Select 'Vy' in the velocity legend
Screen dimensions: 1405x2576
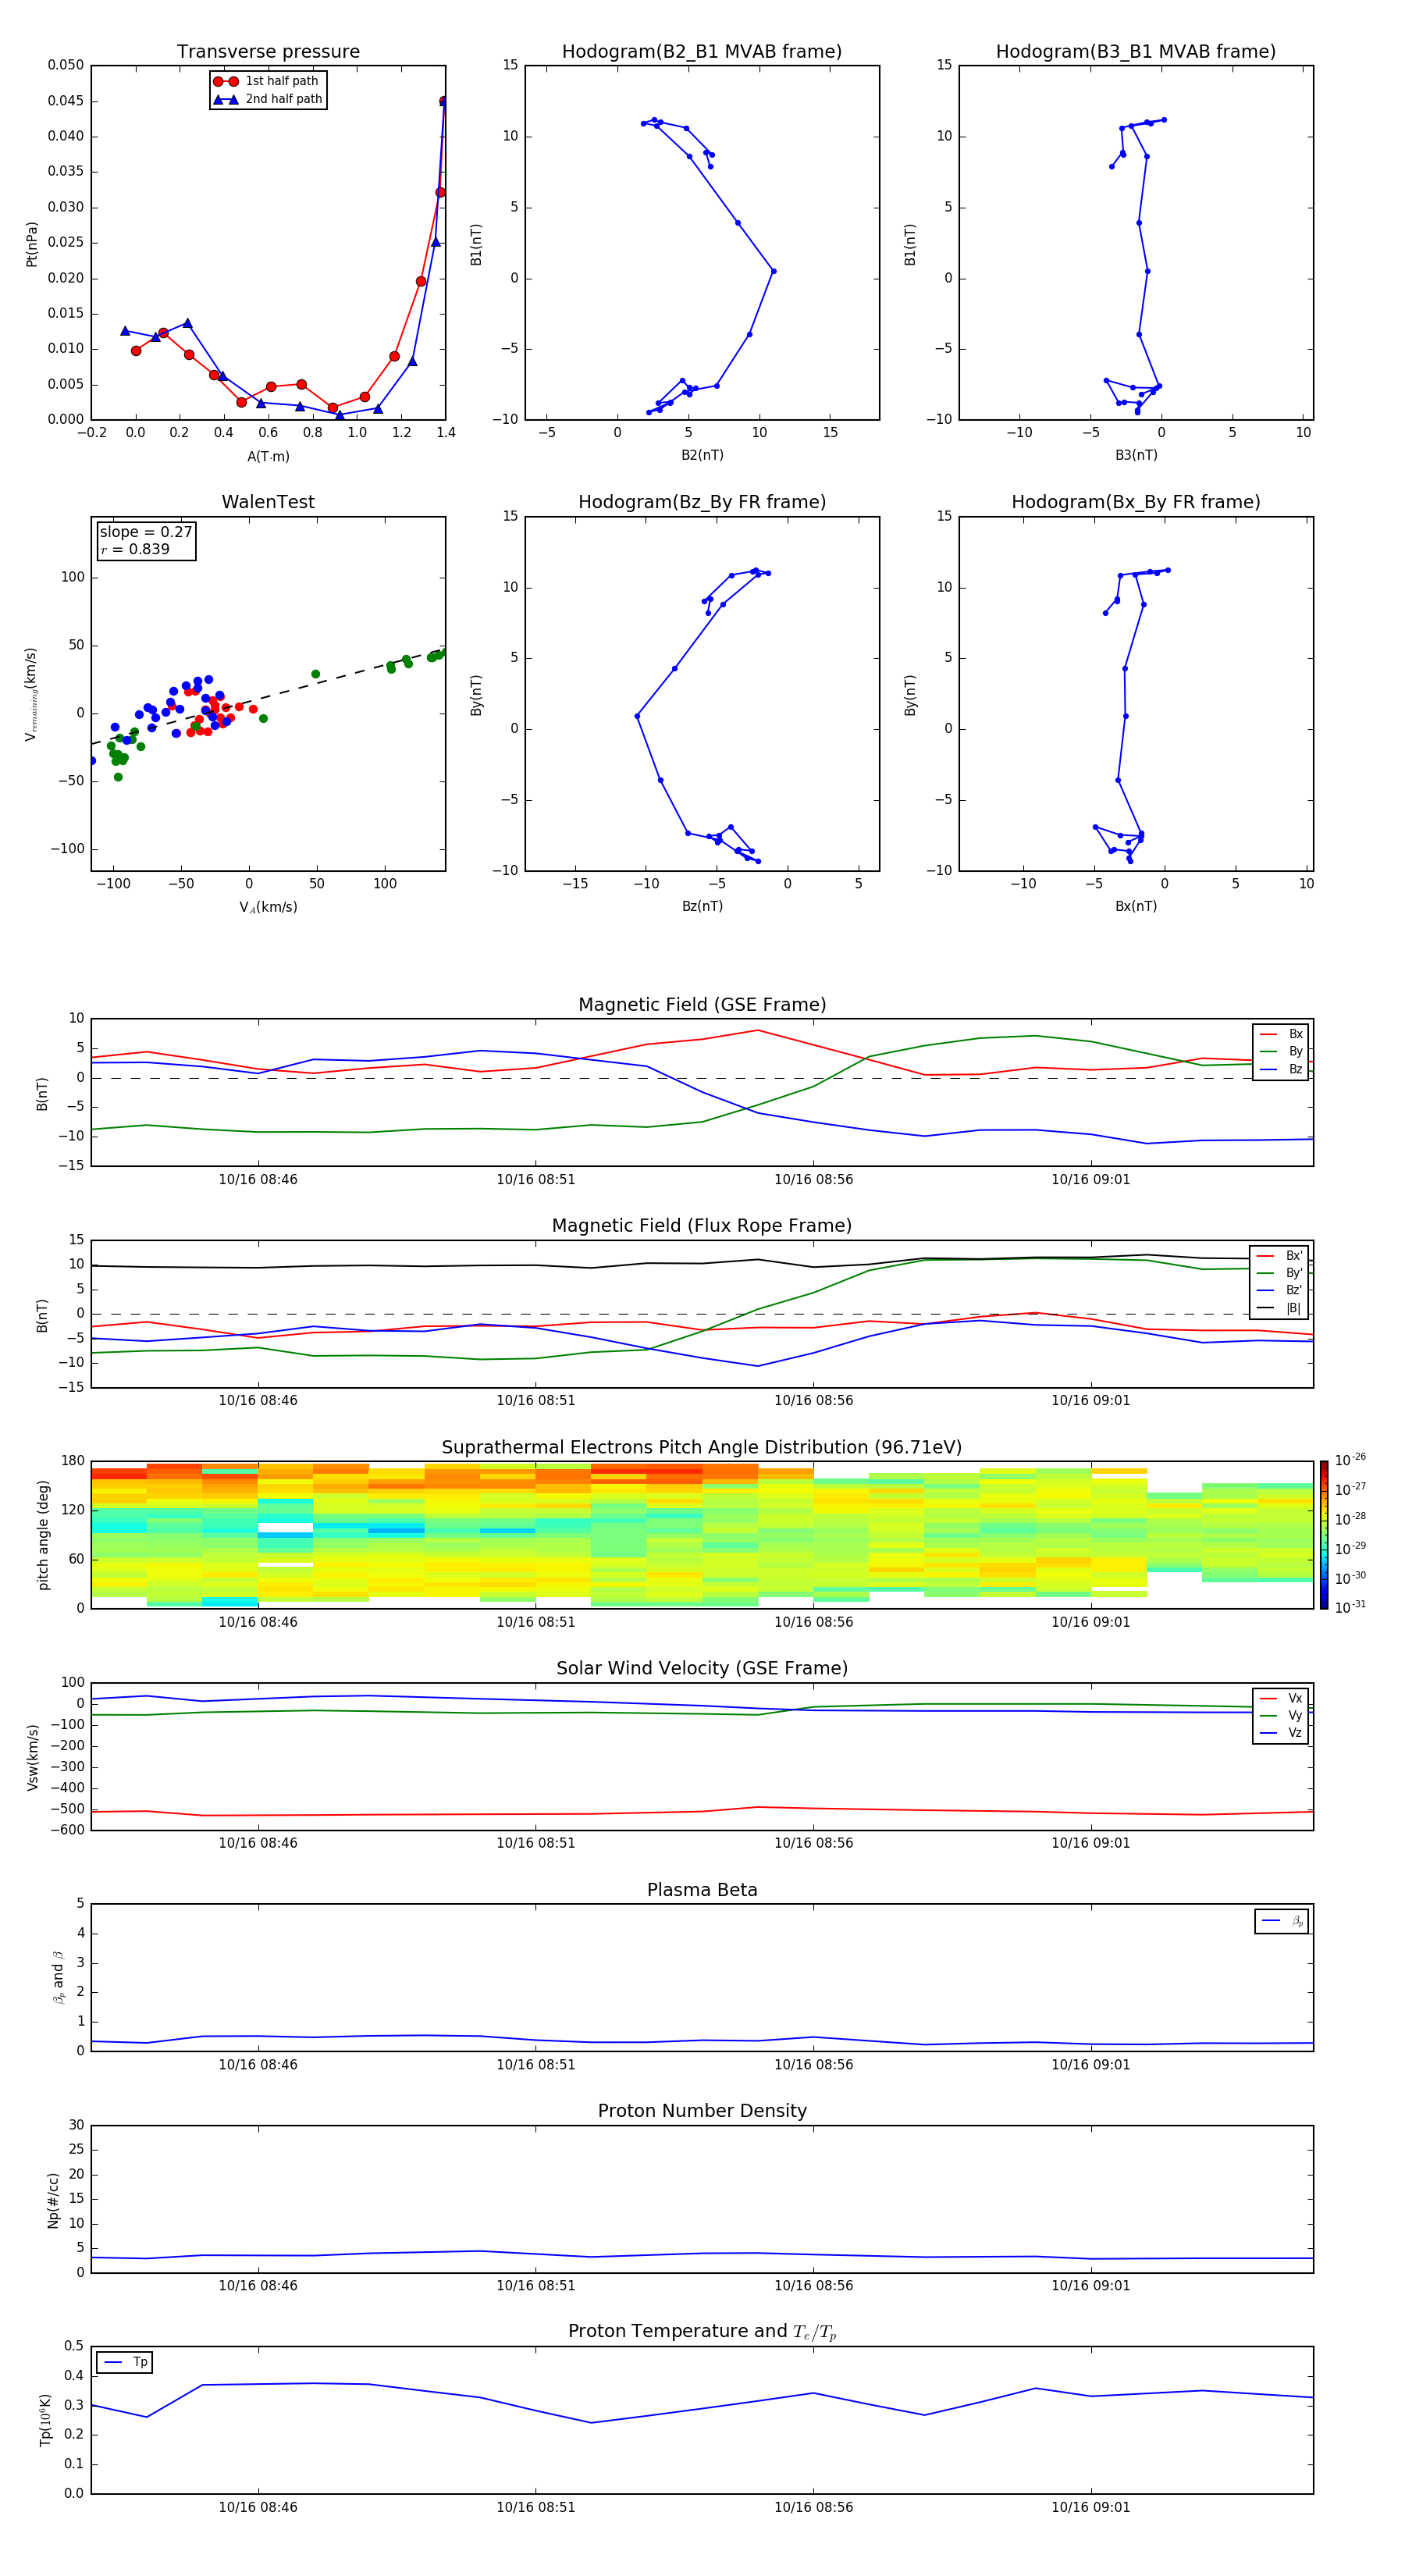tap(1282, 1715)
